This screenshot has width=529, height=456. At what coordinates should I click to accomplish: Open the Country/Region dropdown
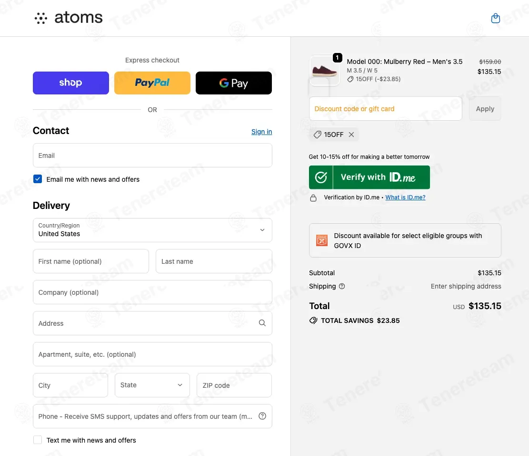pyautogui.click(x=152, y=230)
